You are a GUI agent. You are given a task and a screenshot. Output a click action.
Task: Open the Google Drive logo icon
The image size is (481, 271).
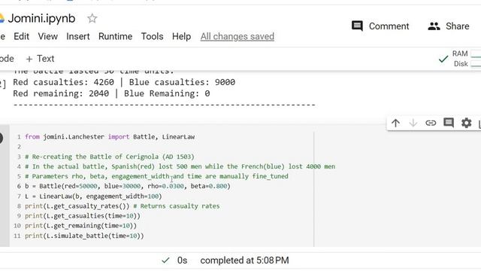(2, 18)
